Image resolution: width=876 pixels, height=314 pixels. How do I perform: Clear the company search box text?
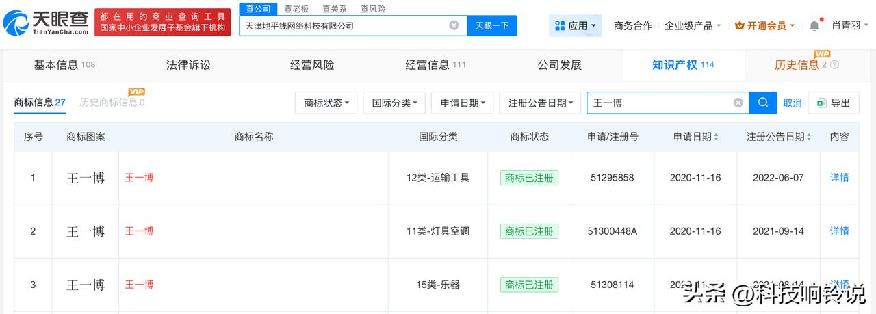tap(454, 25)
